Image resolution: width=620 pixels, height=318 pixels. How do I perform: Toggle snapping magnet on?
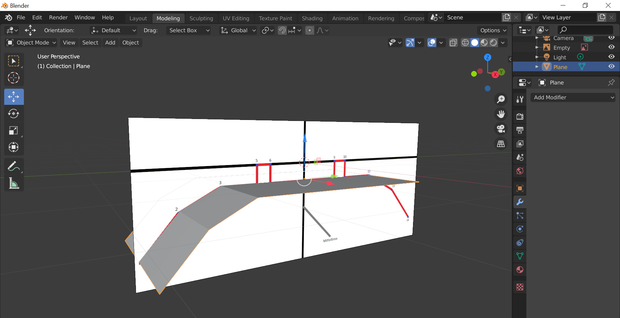[282, 30]
